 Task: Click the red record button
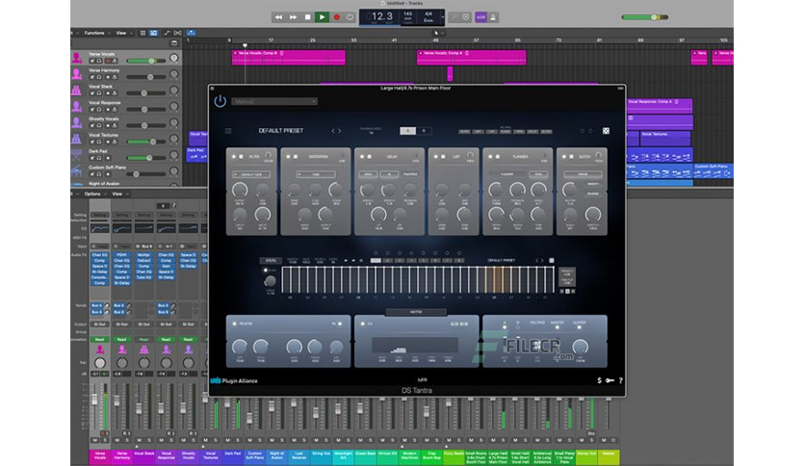[337, 17]
